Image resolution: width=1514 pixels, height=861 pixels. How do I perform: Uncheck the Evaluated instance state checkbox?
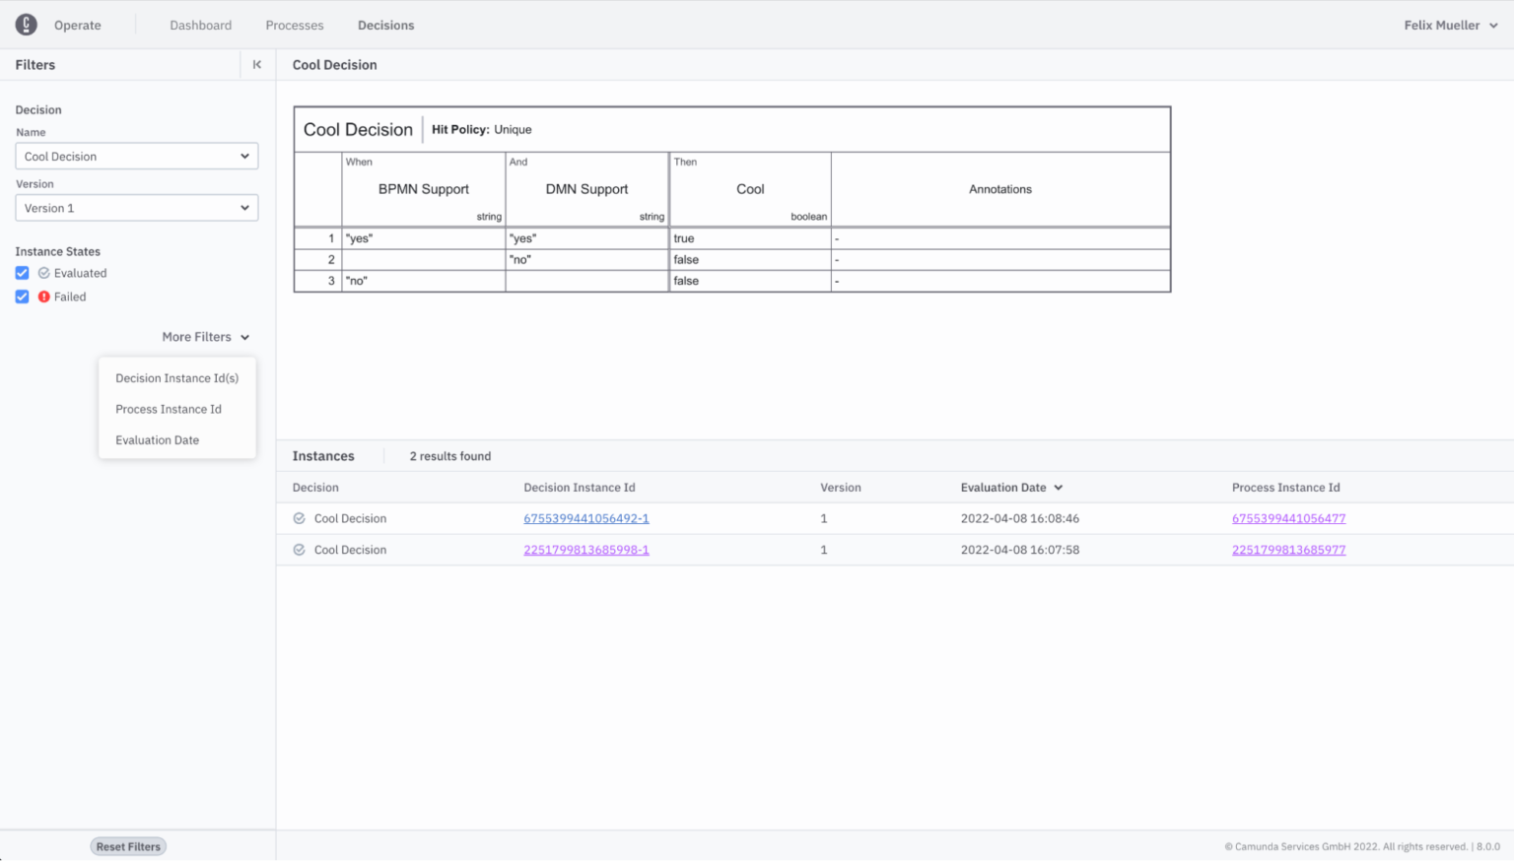(22, 273)
